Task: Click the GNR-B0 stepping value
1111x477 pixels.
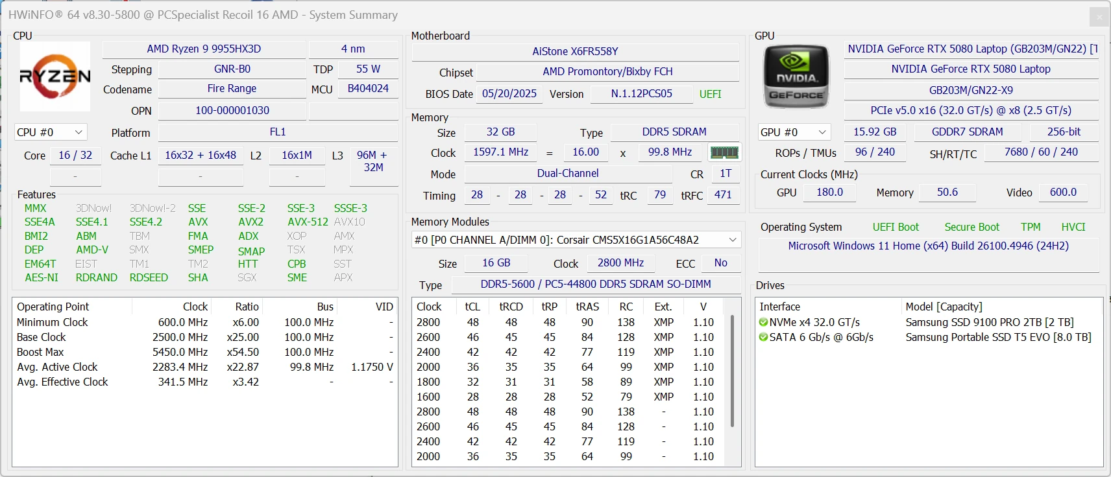Action: [232, 69]
